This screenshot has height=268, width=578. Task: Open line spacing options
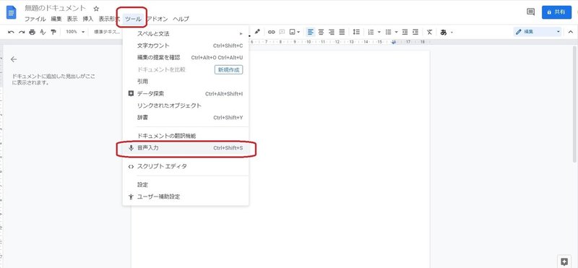tap(356, 32)
